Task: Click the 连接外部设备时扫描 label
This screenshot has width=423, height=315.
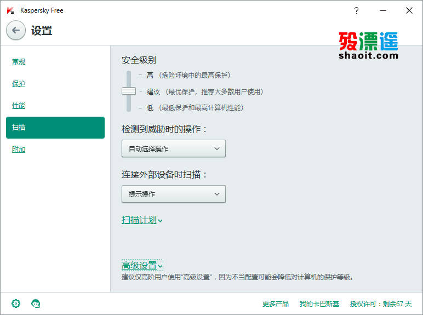Action: 164,175
